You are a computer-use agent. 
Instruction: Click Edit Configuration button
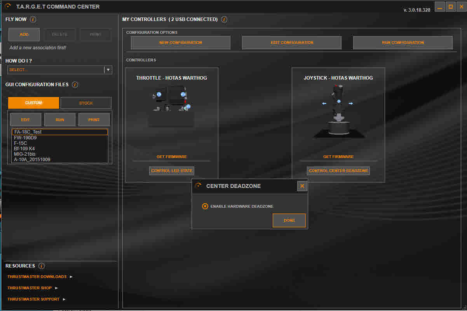292,43
